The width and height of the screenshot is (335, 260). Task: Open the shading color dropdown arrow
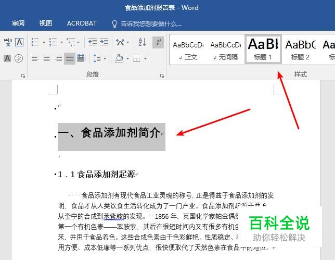(128, 58)
